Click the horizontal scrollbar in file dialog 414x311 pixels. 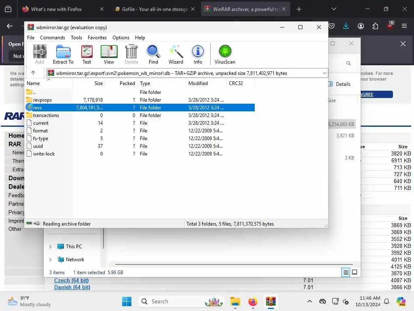click(234, 264)
